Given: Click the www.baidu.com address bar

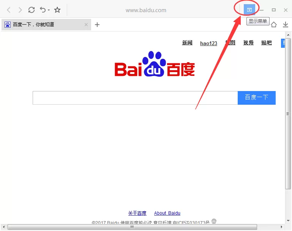Looking at the screenshot, I should tap(146, 10).
